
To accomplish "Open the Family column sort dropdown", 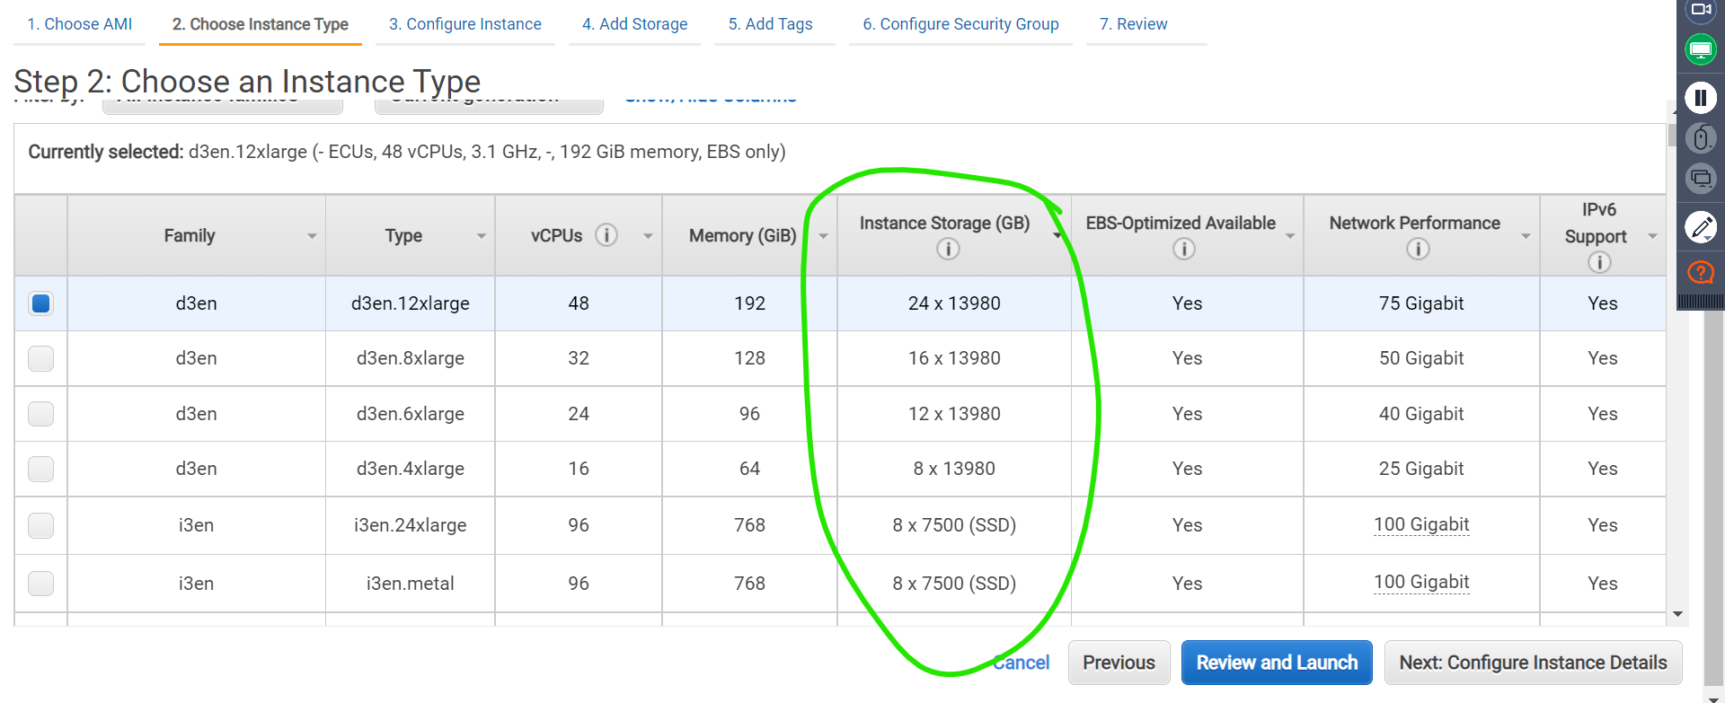I will [x=312, y=236].
